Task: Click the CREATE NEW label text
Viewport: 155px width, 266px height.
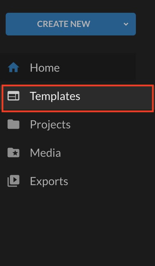Action: (64, 24)
